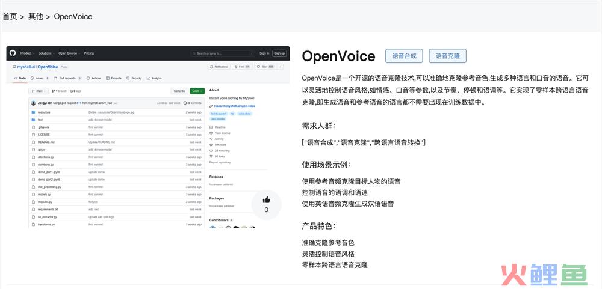Click the watching count in About sidebar
This screenshot has width=602, height=289.
[219, 151]
